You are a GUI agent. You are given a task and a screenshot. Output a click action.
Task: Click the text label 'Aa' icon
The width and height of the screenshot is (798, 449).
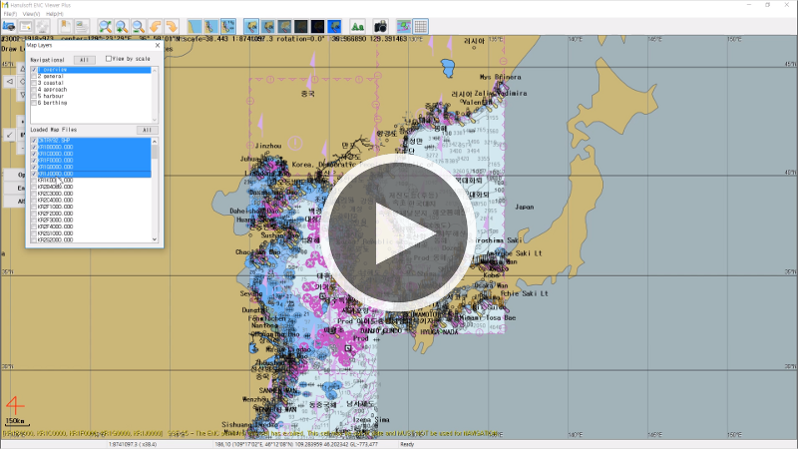pos(357,25)
